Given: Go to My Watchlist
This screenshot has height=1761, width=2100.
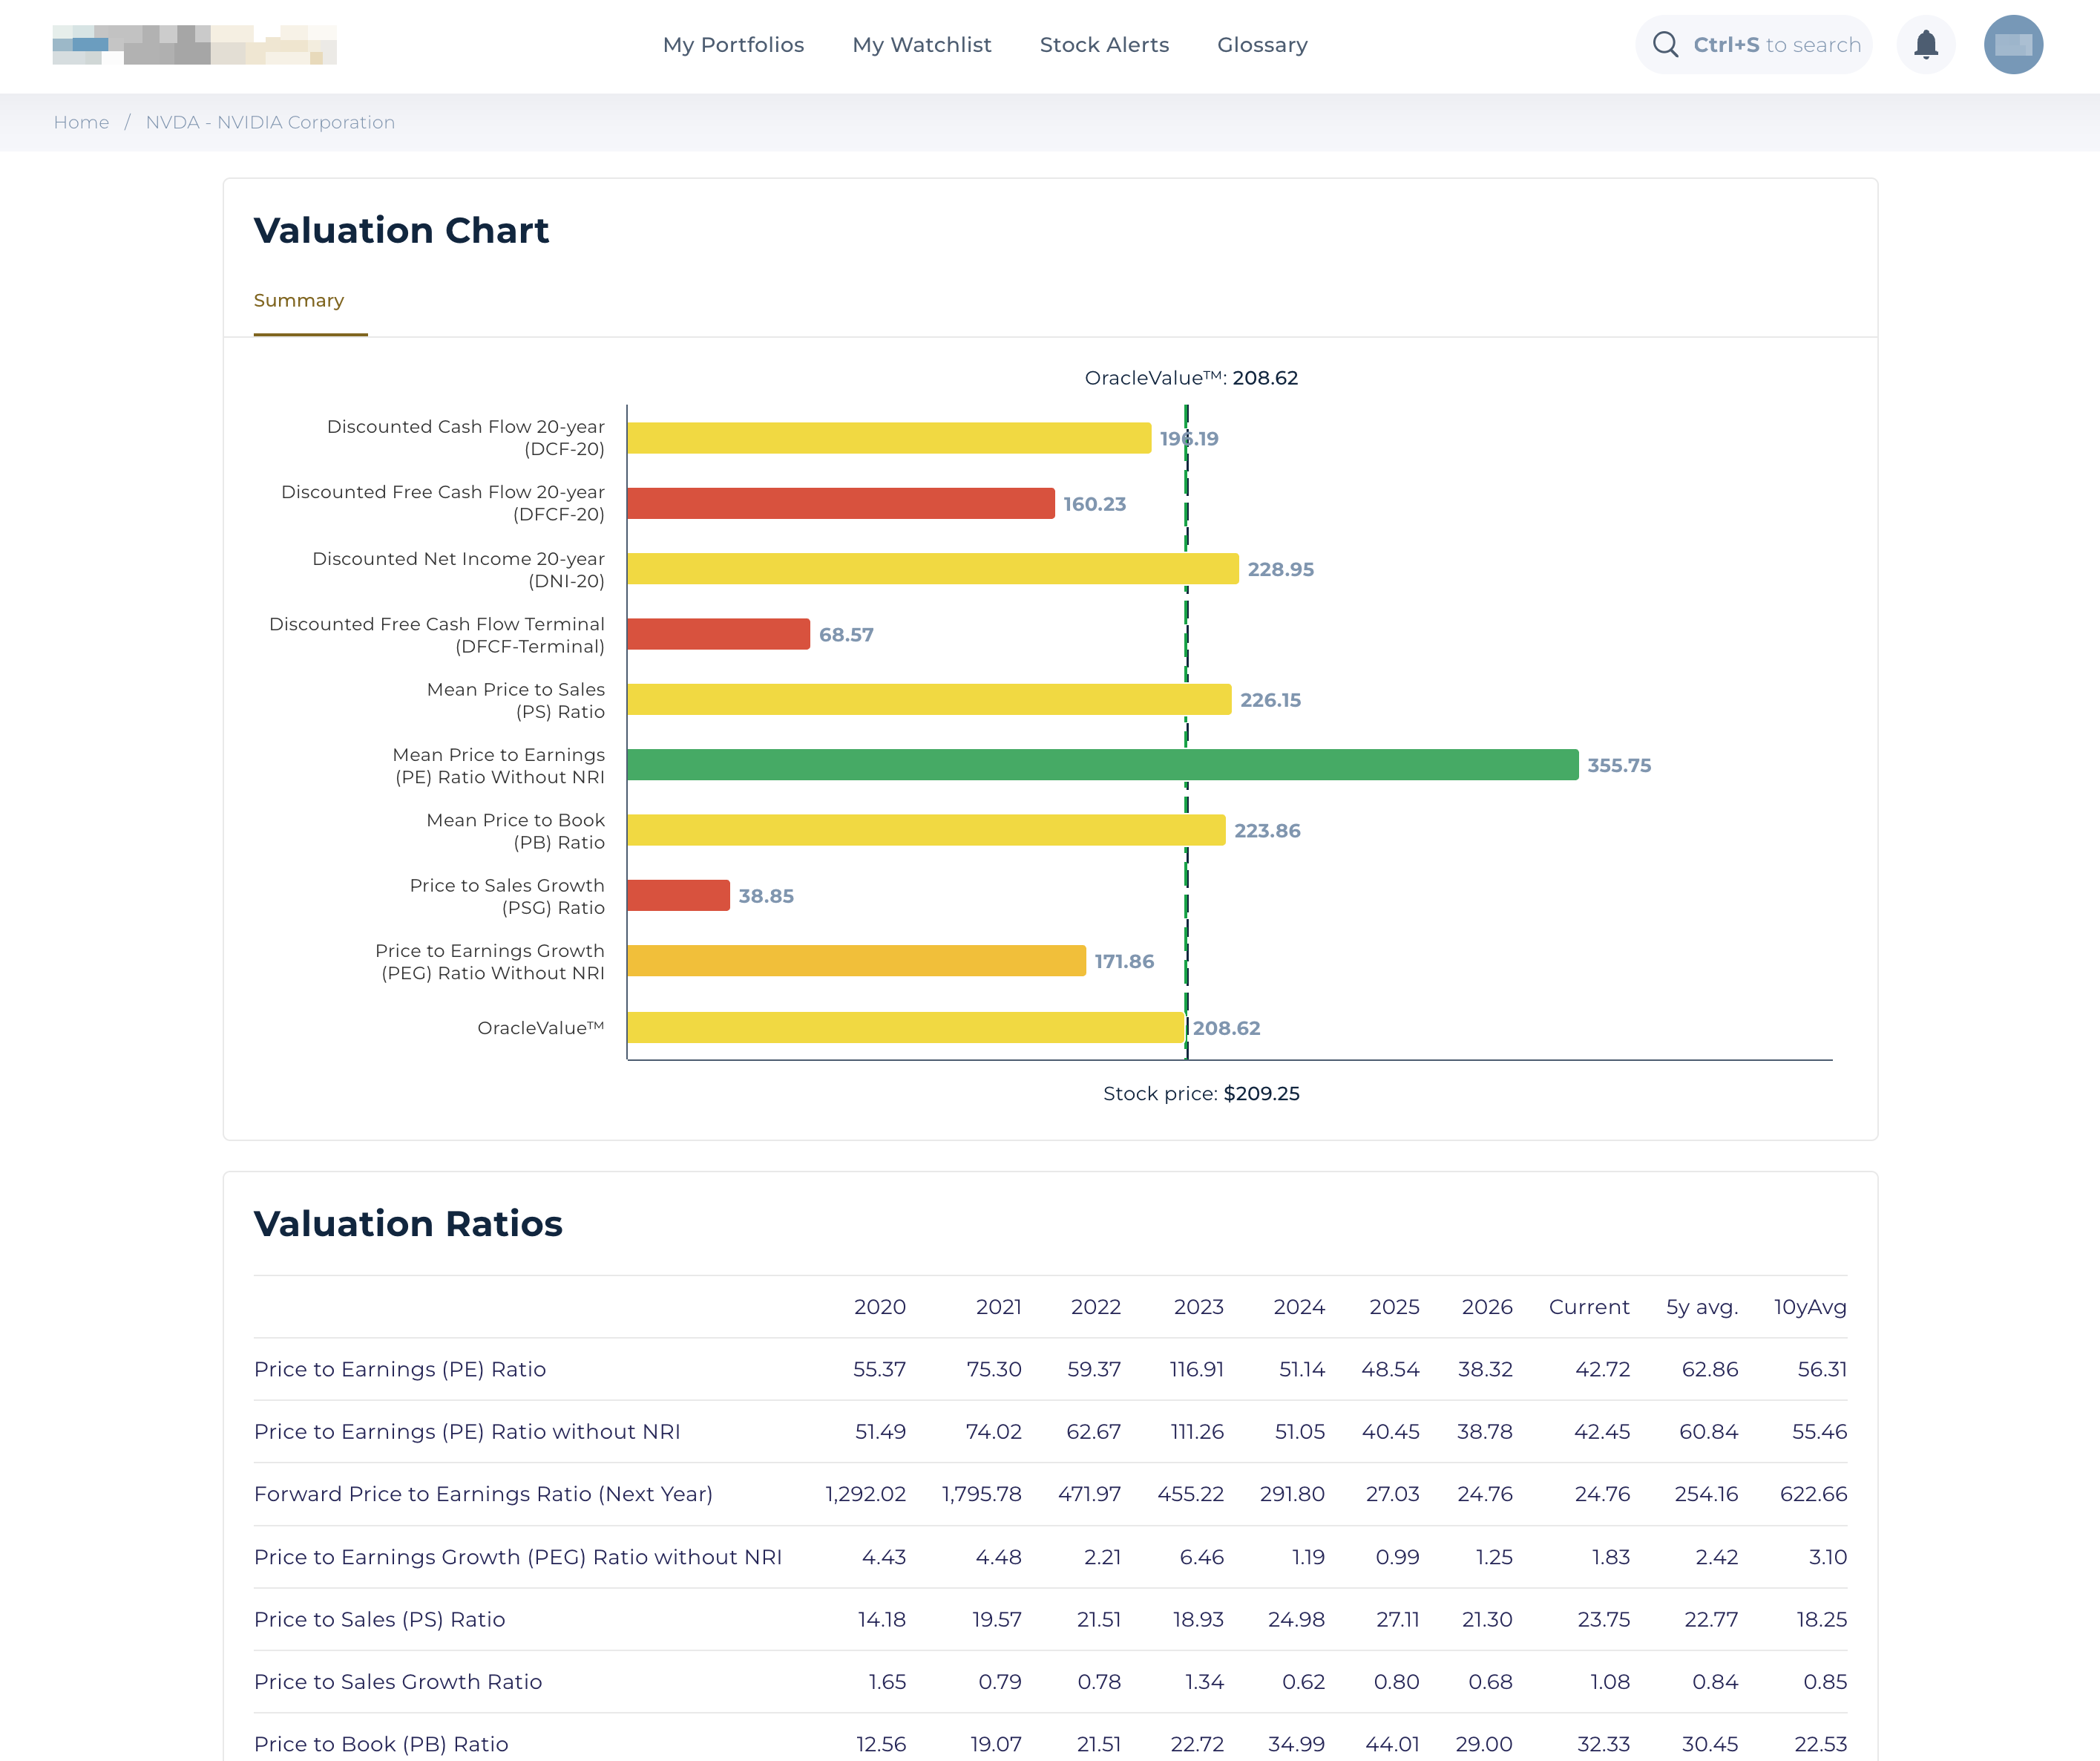Looking at the screenshot, I should point(921,45).
